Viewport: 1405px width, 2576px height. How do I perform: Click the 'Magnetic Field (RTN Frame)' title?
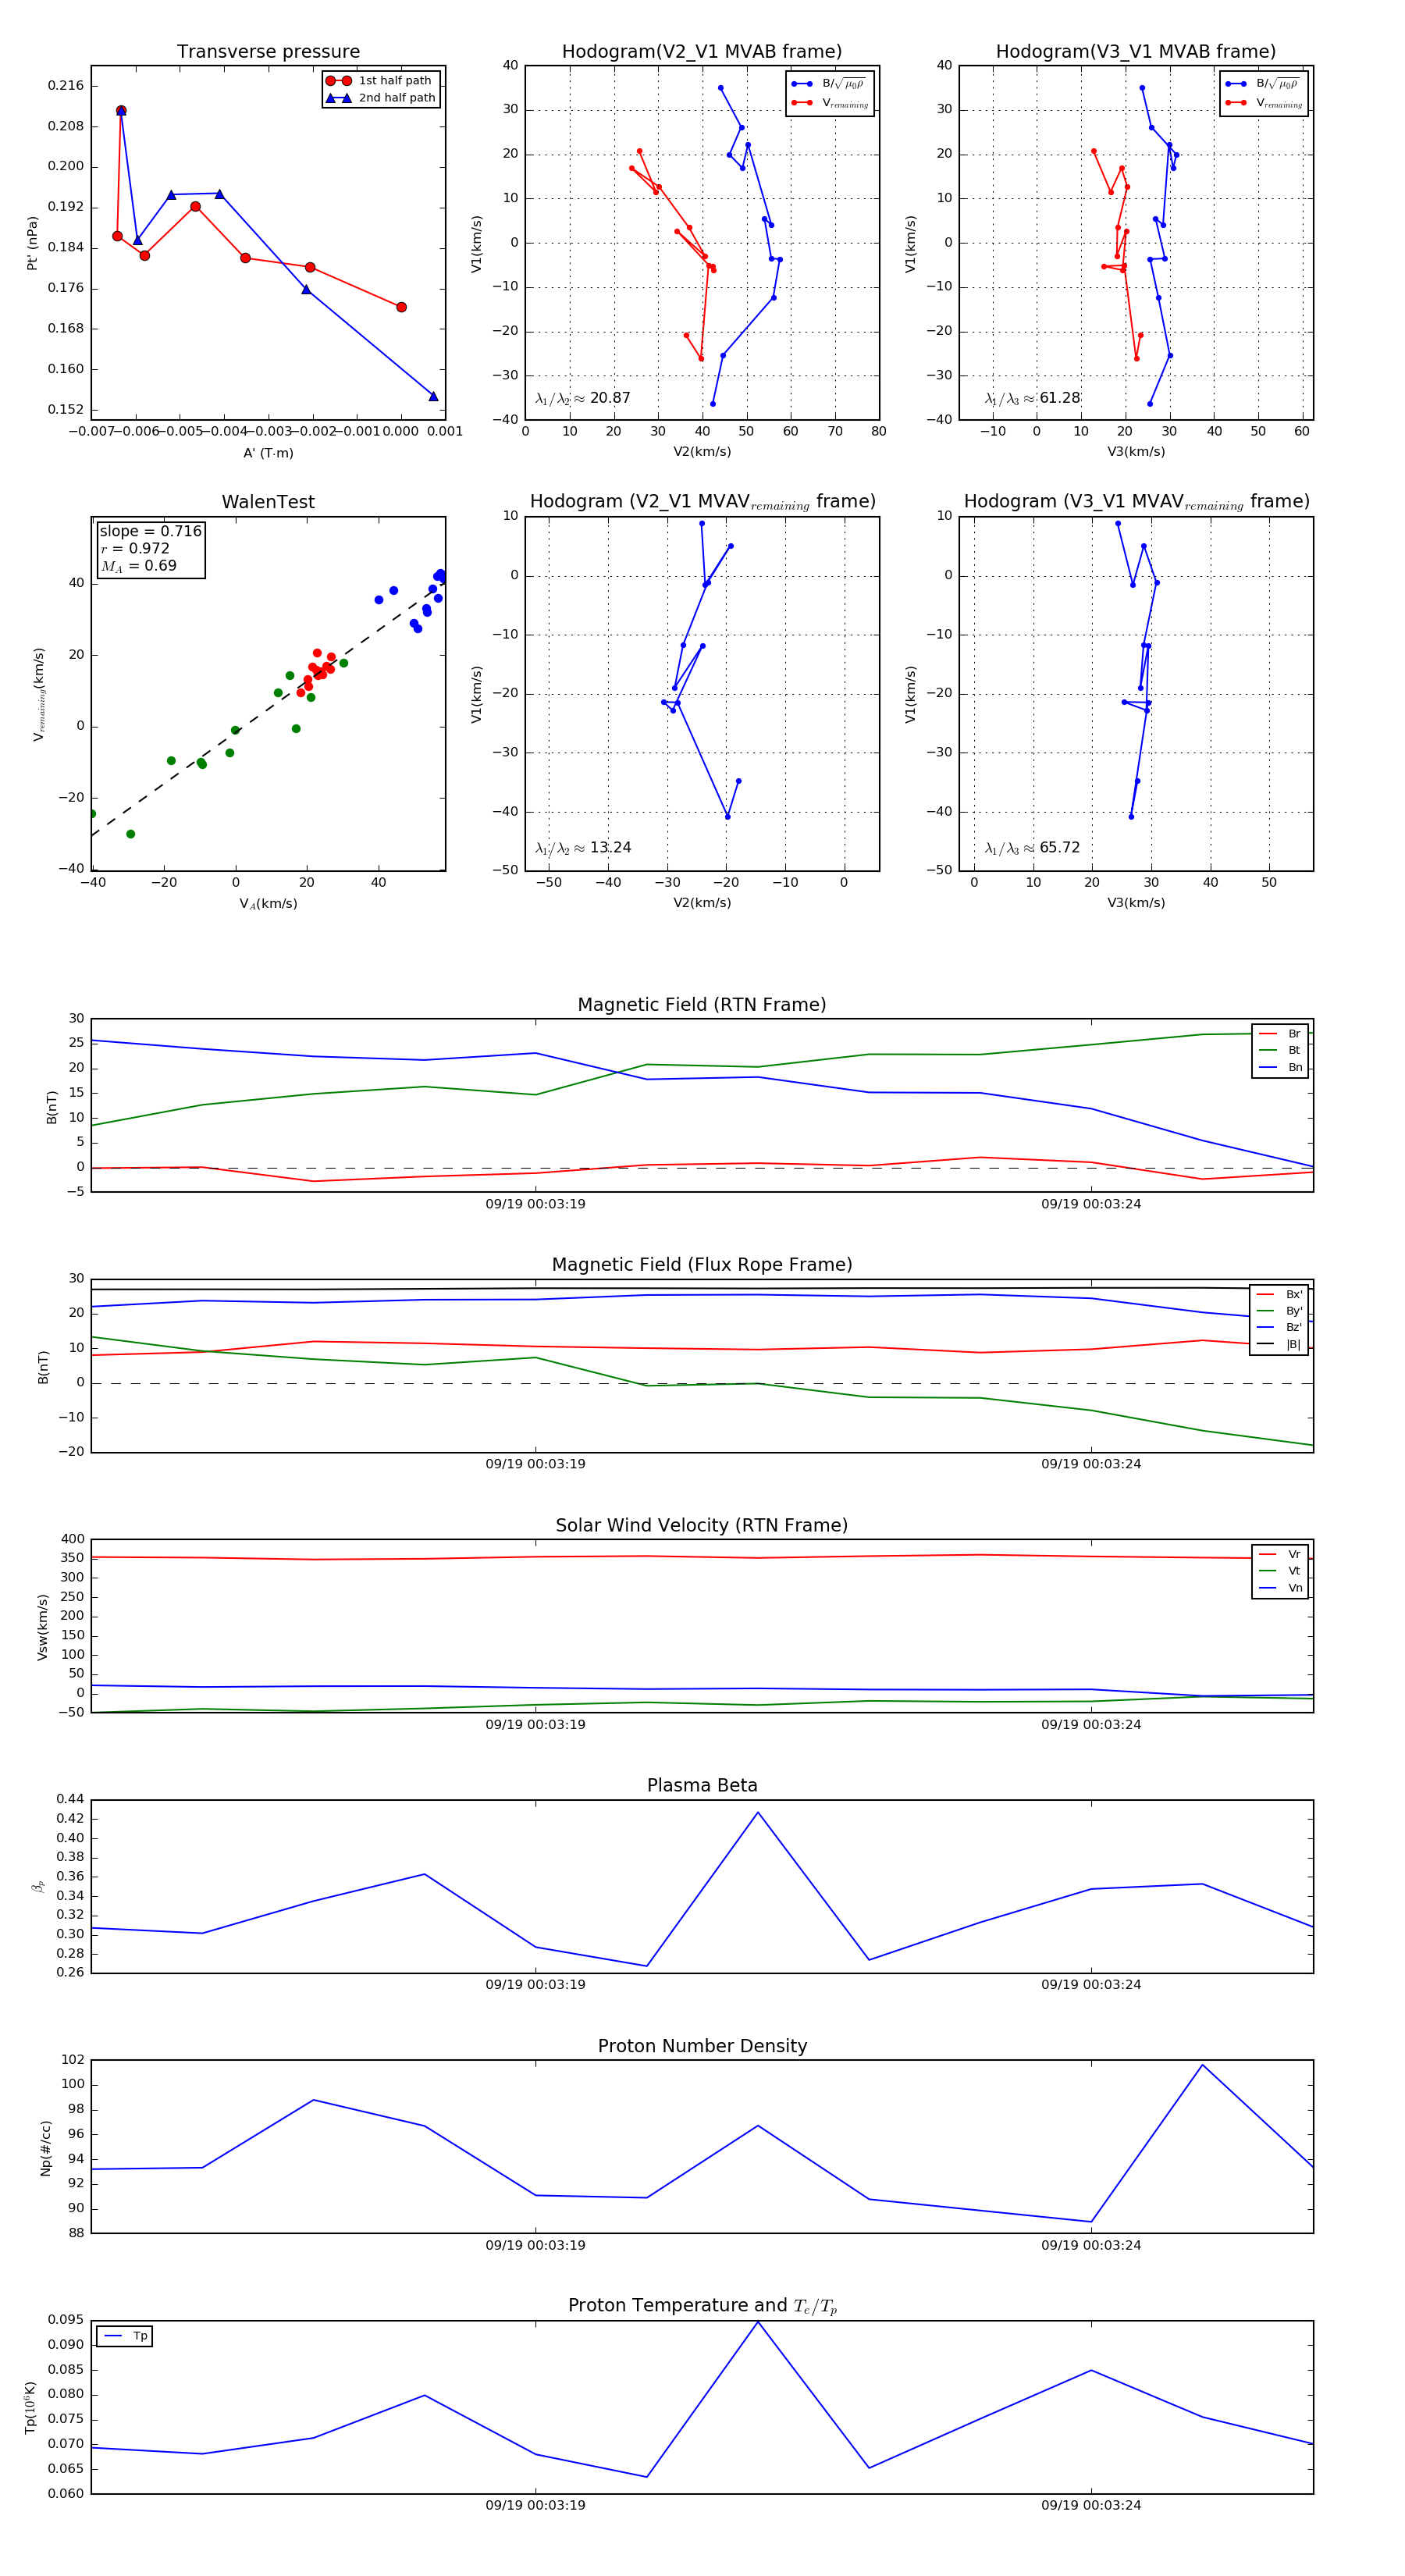click(702, 1005)
